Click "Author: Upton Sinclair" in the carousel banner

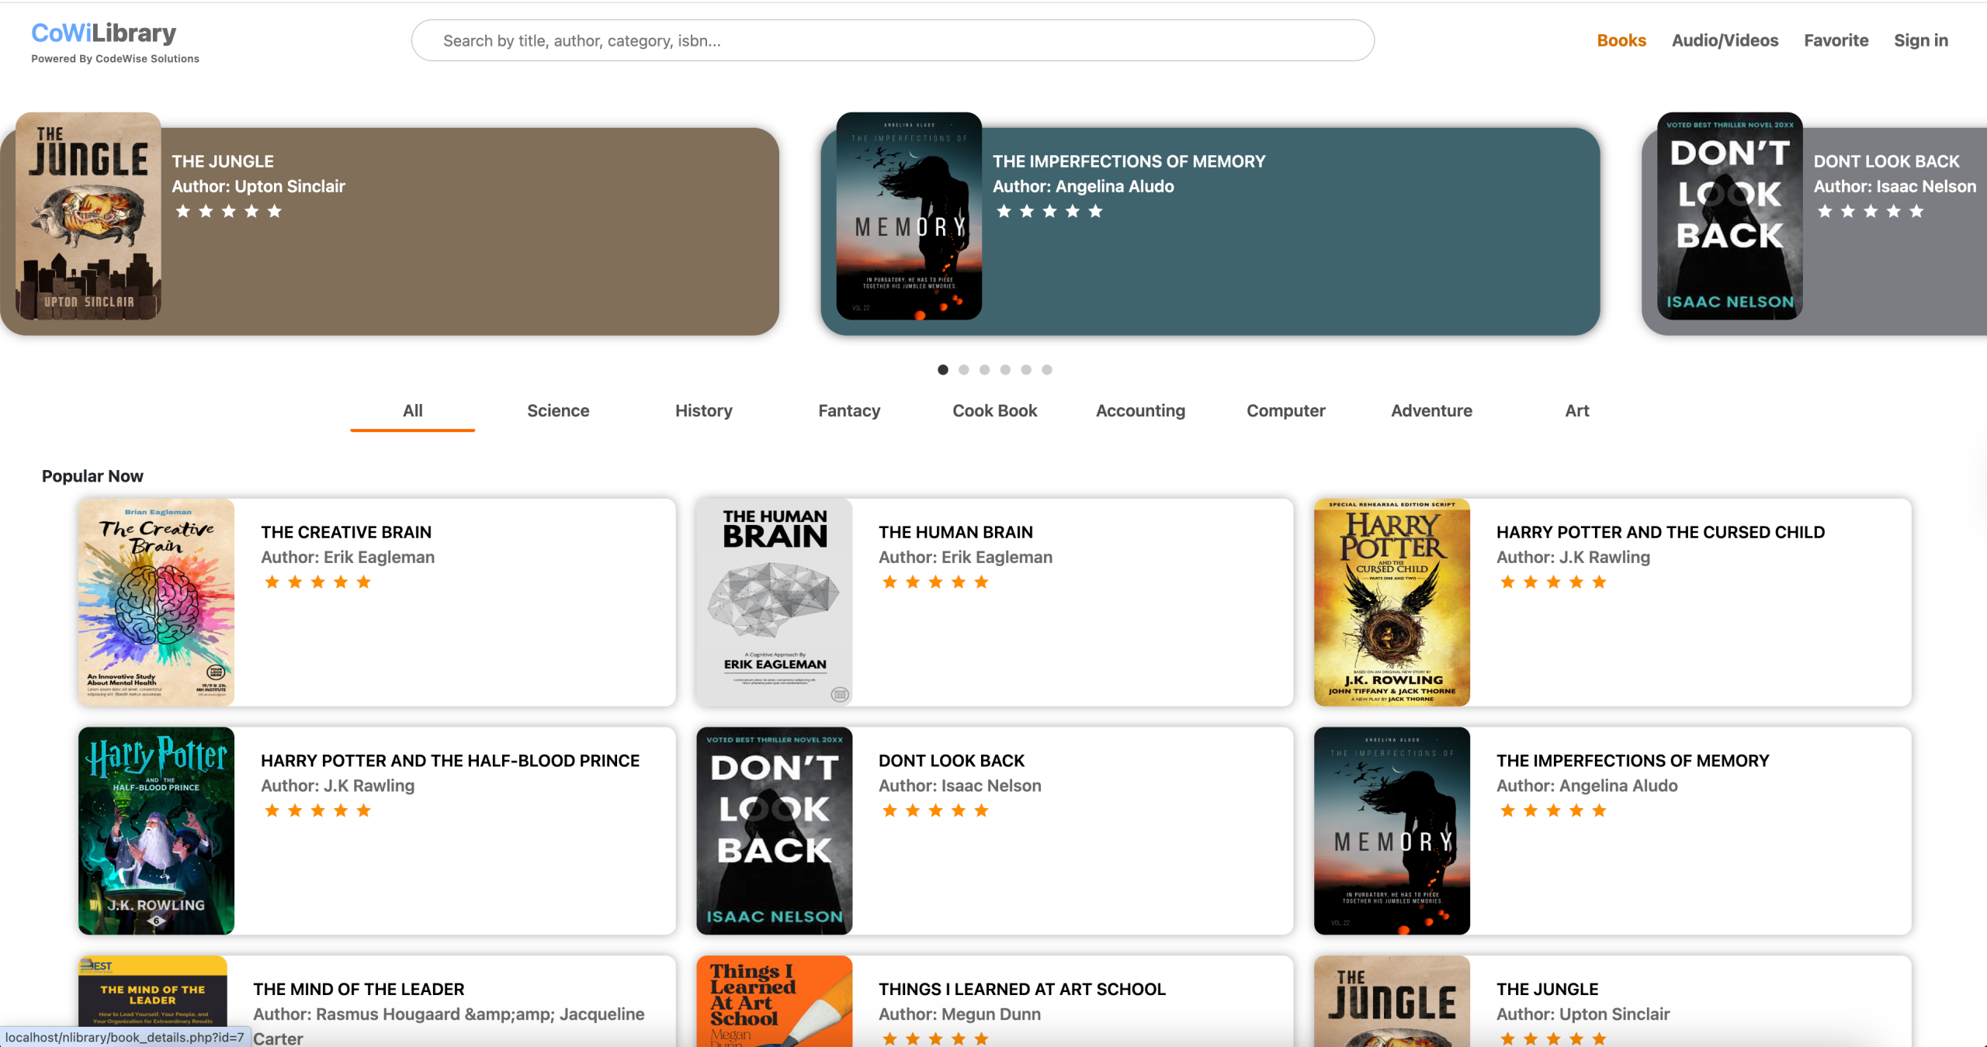(x=258, y=186)
